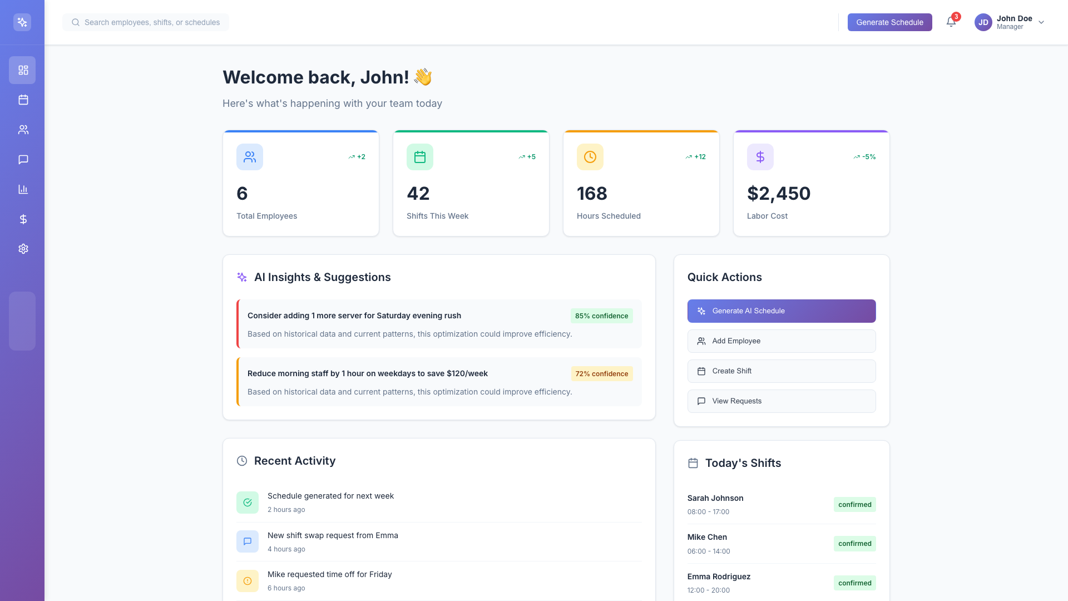Click the search employees input field
1068x601 pixels.
coord(146,22)
